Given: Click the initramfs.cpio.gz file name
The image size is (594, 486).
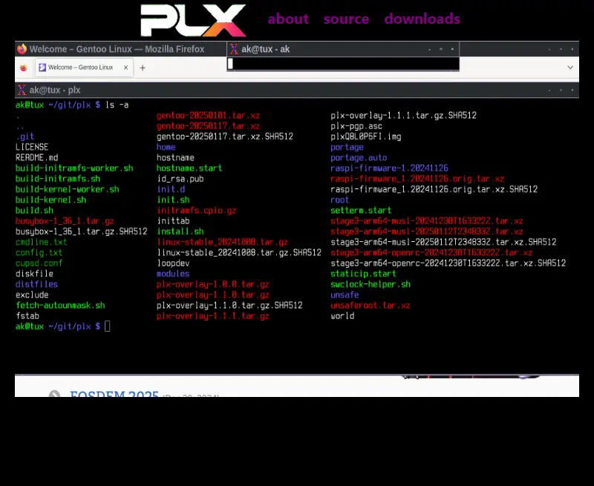Looking at the screenshot, I should (x=197, y=211).
